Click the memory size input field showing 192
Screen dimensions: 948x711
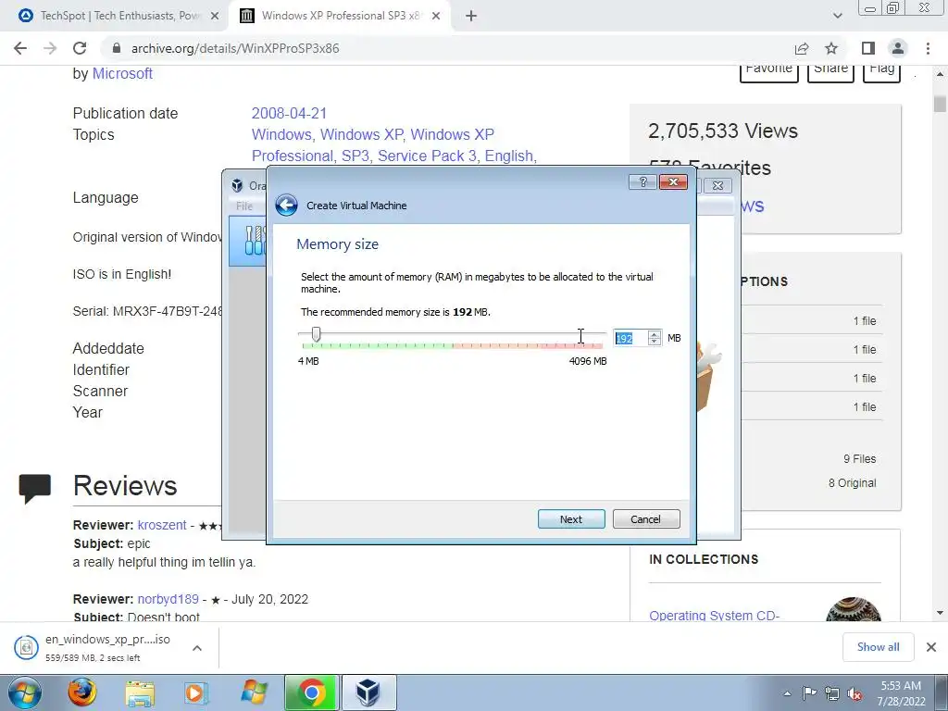tap(630, 338)
